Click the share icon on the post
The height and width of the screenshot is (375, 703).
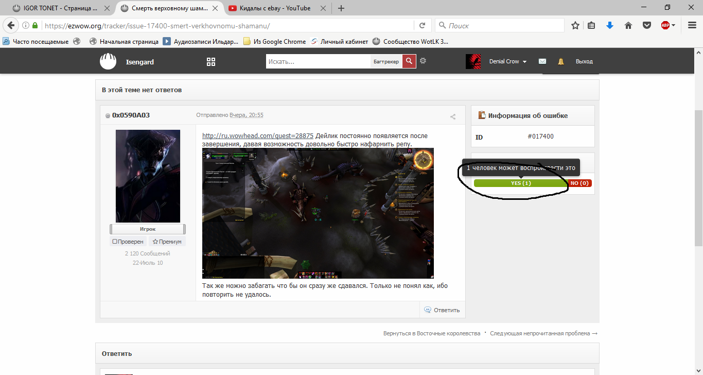pyautogui.click(x=453, y=116)
